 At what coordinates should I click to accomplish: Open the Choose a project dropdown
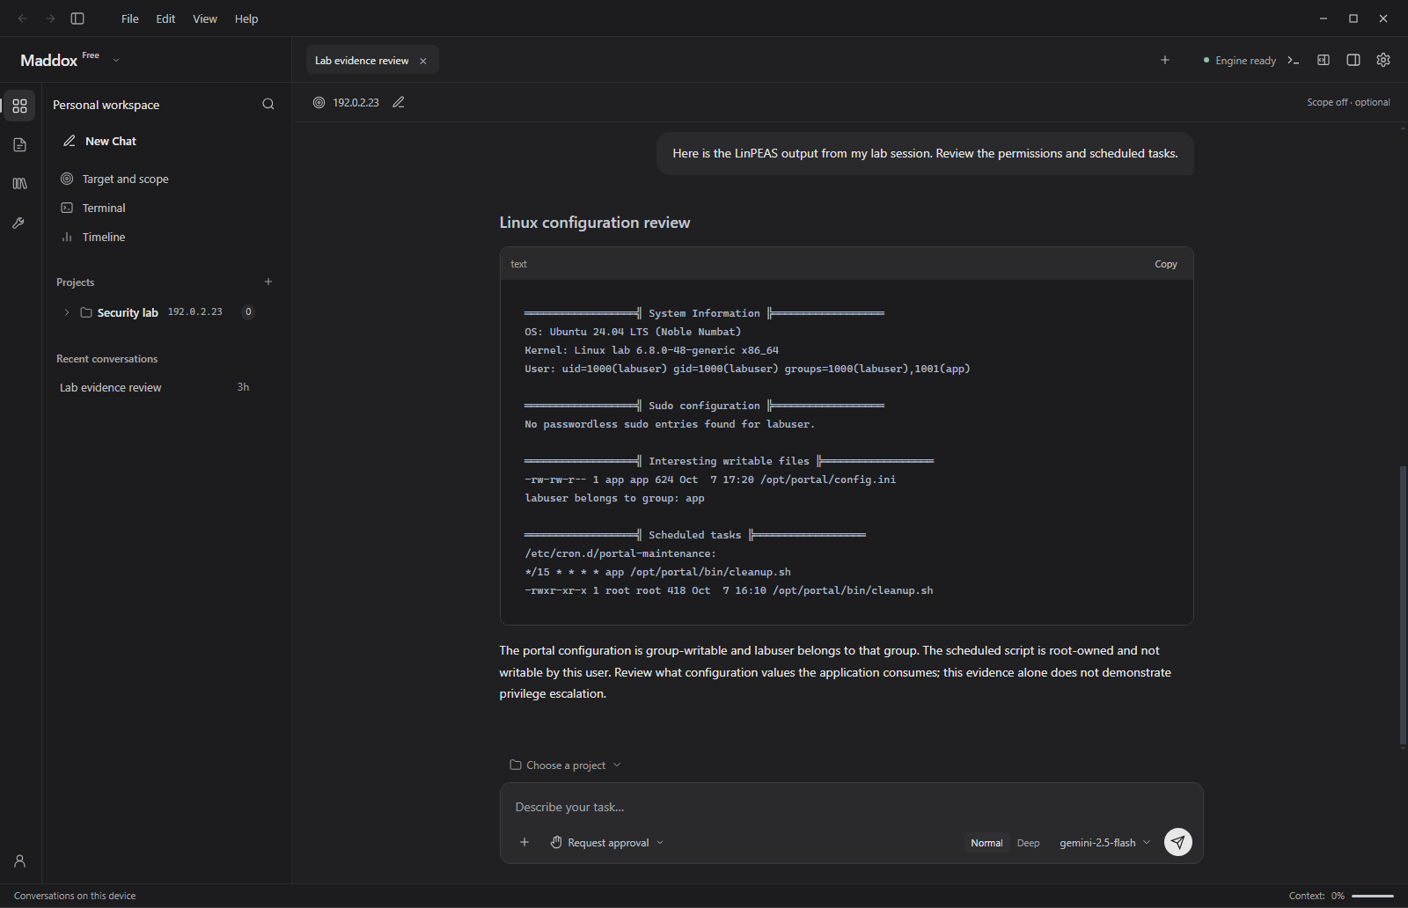pos(566,765)
